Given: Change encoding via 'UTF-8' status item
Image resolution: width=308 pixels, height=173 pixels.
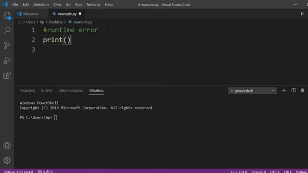Looking at the screenshot, I should click(275, 172).
